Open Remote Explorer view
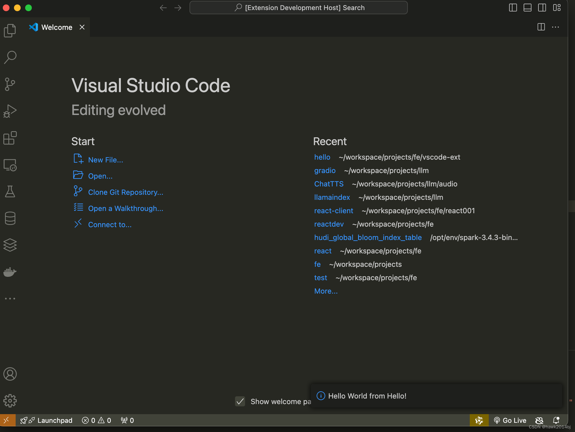This screenshot has width=575, height=432. click(10, 165)
